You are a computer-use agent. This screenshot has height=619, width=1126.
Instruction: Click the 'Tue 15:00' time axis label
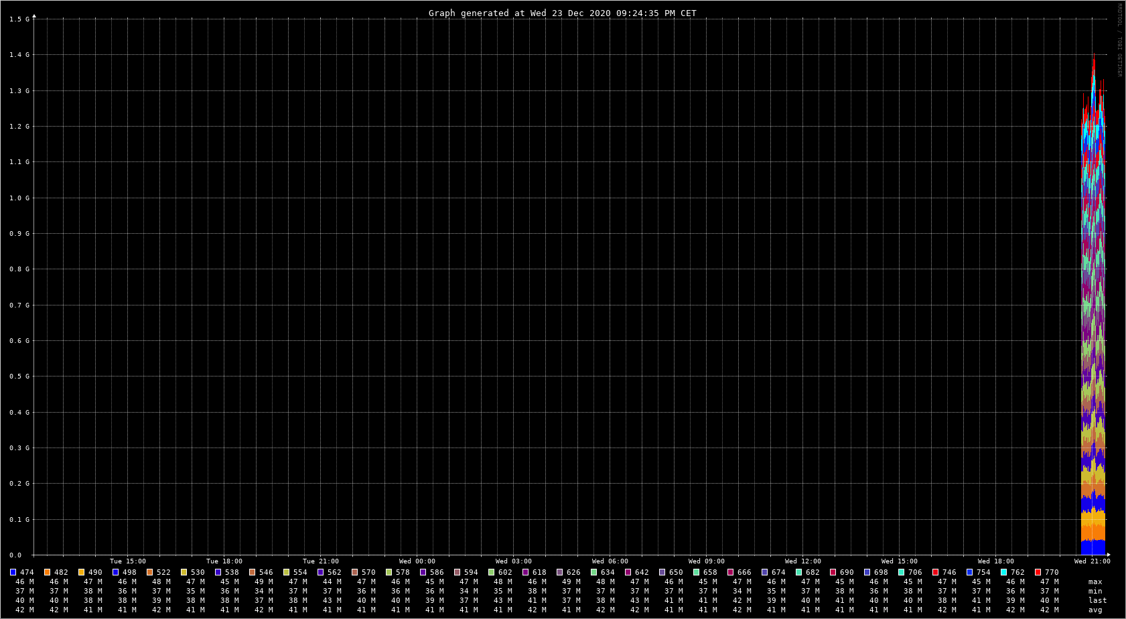click(x=127, y=561)
